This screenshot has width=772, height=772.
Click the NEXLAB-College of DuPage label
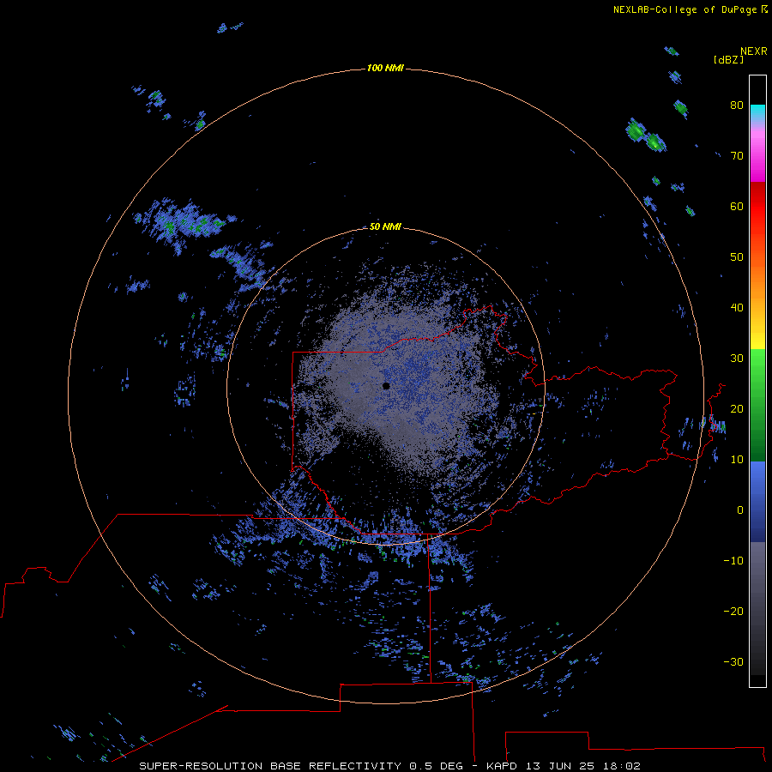(690, 9)
